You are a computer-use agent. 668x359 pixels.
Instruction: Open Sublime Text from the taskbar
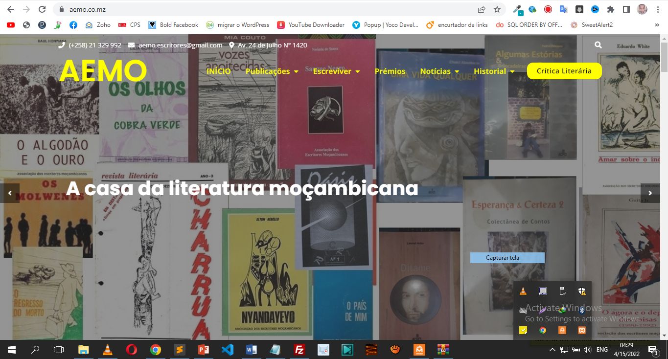(x=180, y=350)
